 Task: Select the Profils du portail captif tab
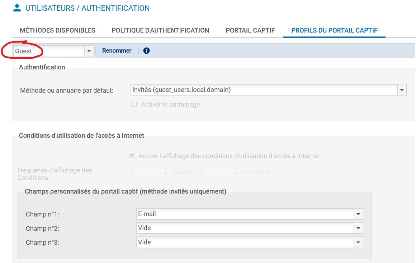click(x=334, y=30)
